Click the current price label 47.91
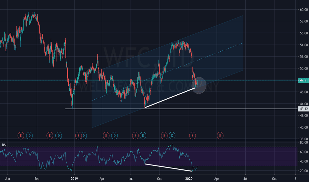The image size is (309, 182). (303, 80)
